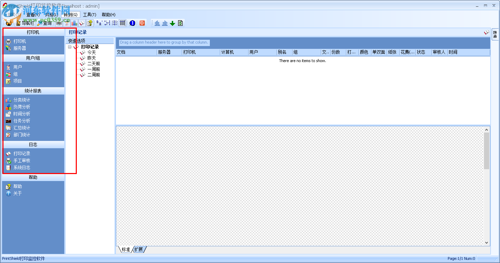Viewport: 500px width, 263px height.
Task: Switch to the details list view mode
Action: [x=123, y=23]
